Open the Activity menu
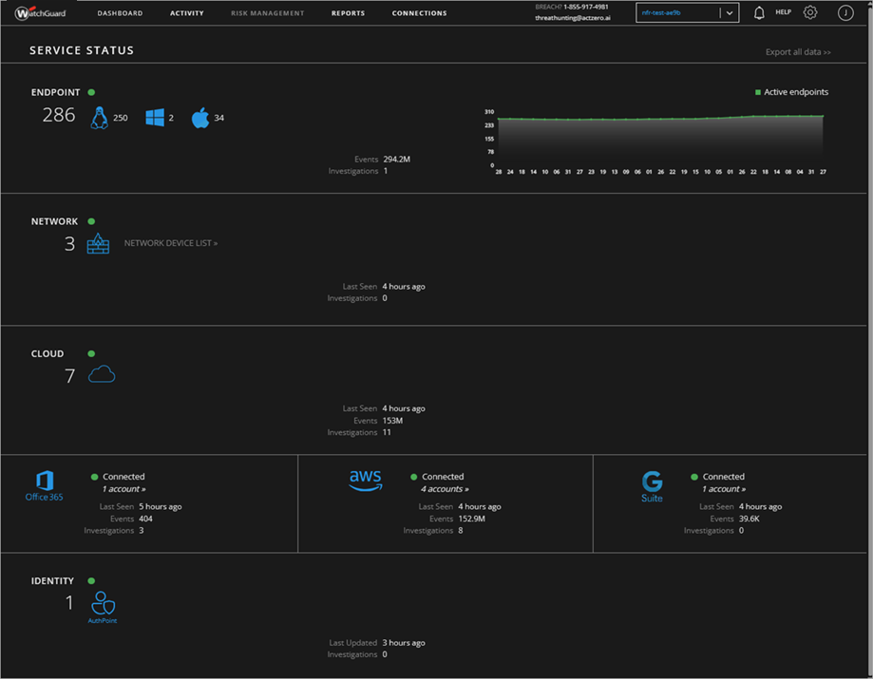This screenshot has height=679, width=873. click(186, 13)
